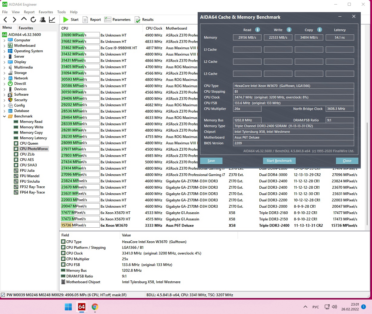The height and width of the screenshot is (314, 372).
Task: Collapse the Benchmark tree node
Action: [4, 116]
